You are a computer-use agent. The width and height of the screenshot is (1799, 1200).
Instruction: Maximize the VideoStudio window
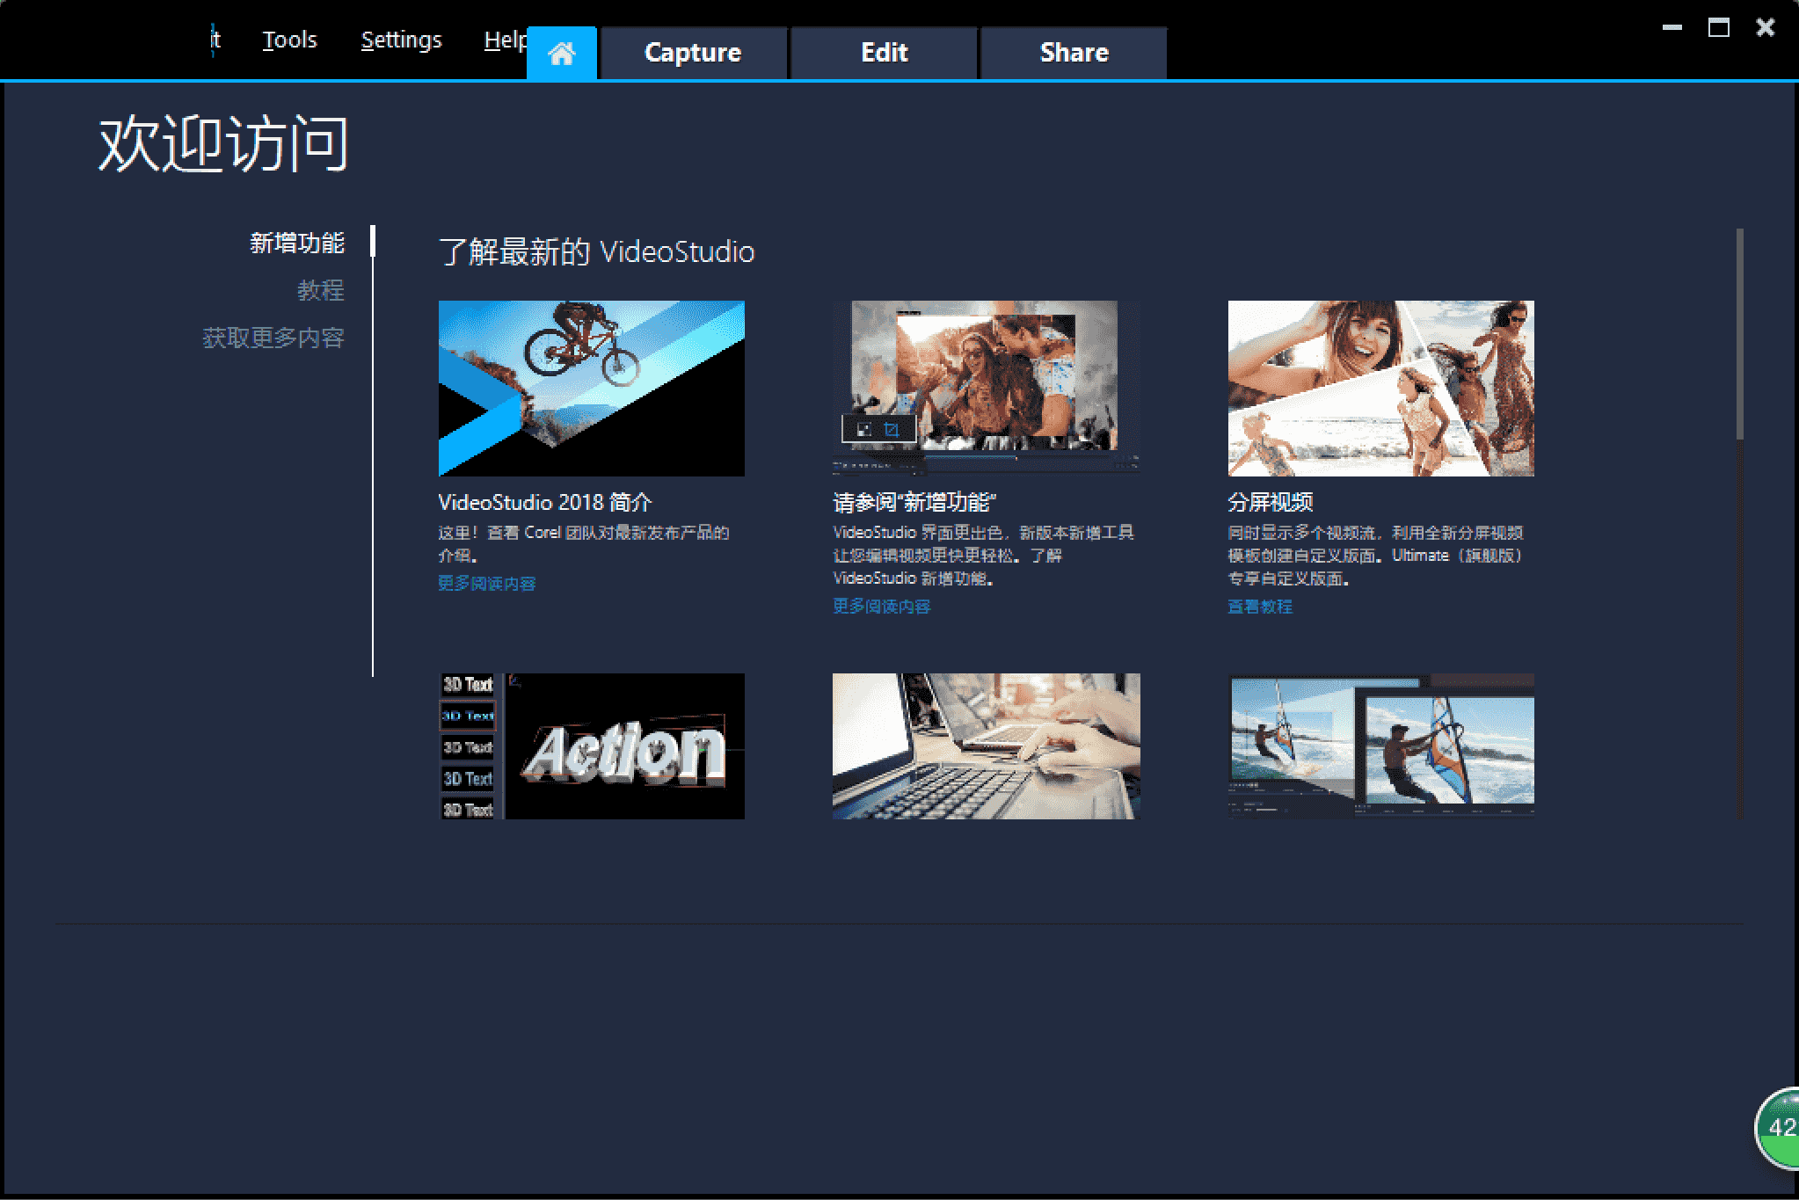pos(1718,28)
